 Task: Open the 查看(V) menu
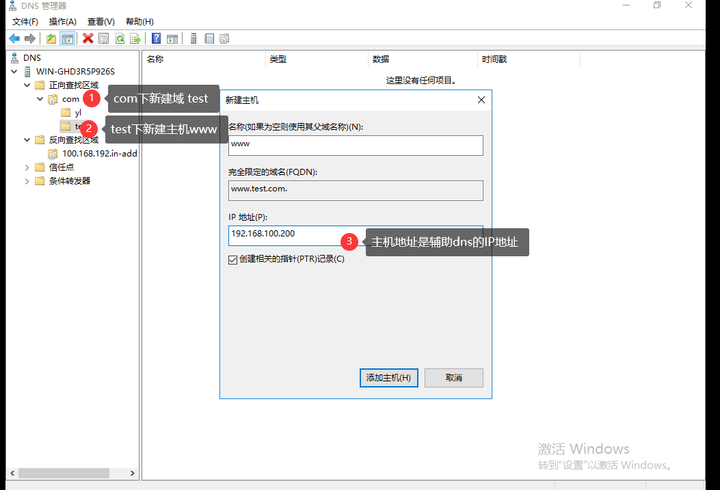[100, 21]
